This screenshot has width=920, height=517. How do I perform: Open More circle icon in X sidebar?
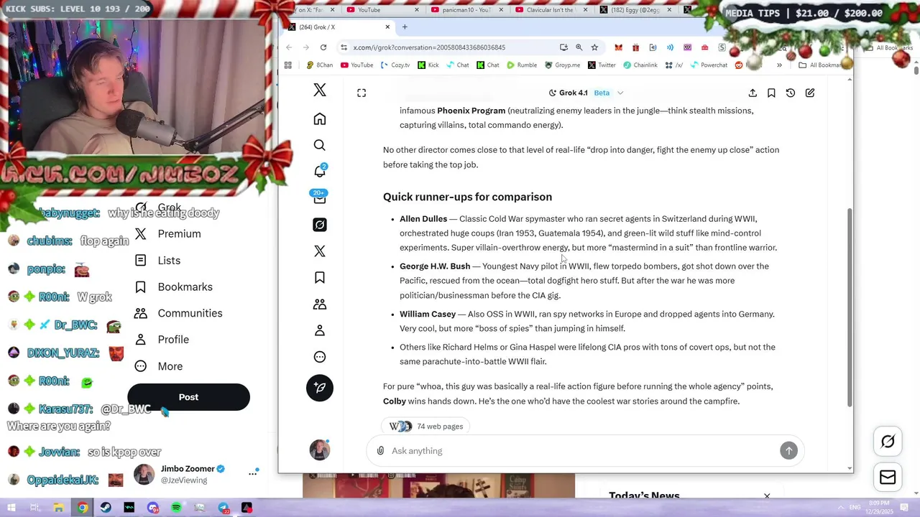tap(320, 357)
